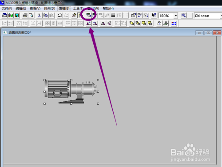Rotate object right 90 degrees
The width and height of the screenshot is (222, 167).
tap(95, 23)
